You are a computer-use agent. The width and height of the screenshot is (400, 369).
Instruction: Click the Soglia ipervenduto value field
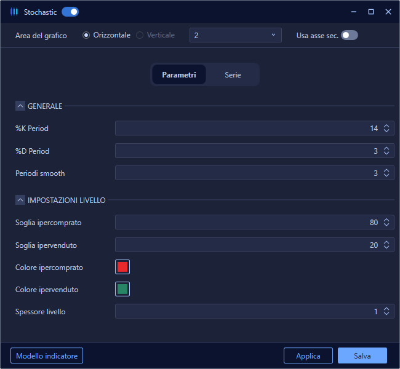pos(255,245)
